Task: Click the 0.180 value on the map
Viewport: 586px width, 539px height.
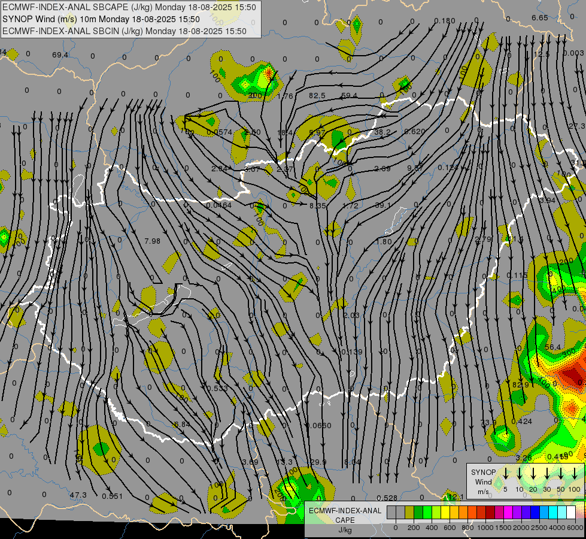Action: (x=445, y=20)
